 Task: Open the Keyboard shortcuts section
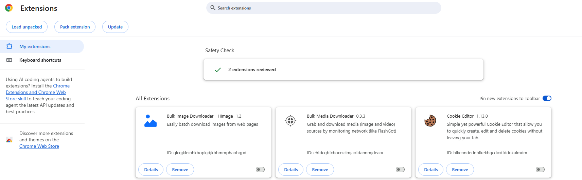tap(42, 60)
